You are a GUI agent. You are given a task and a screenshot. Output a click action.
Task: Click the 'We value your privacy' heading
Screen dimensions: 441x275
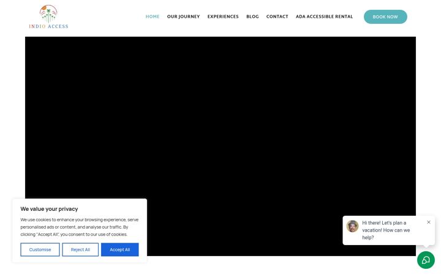click(49, 209)
